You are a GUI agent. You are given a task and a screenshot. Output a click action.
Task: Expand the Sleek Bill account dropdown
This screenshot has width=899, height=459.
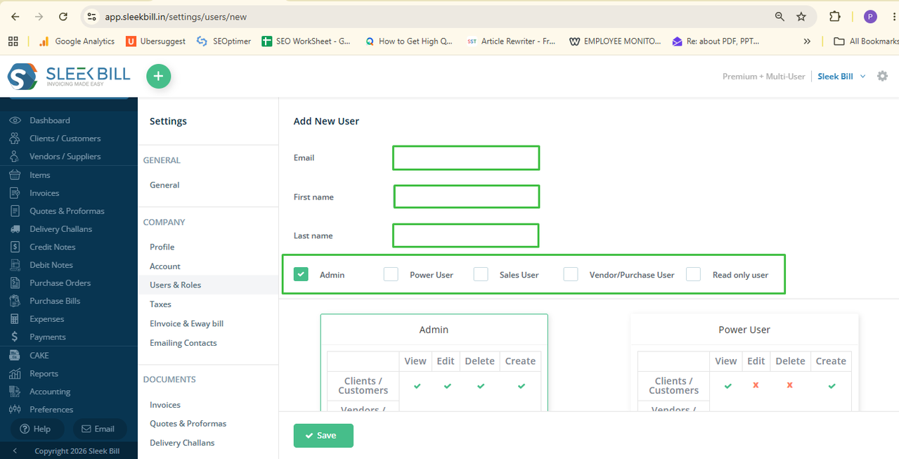[x=841, y=76]
